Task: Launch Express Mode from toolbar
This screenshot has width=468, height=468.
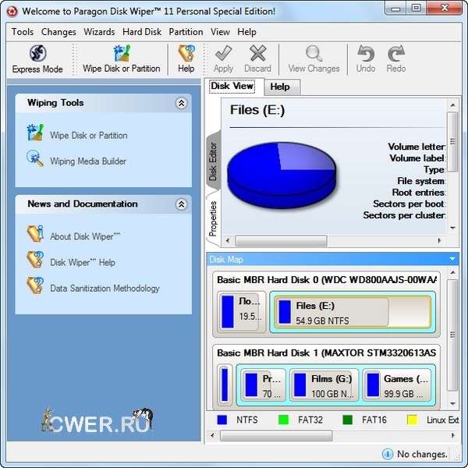Action: (x=37, y=59)
